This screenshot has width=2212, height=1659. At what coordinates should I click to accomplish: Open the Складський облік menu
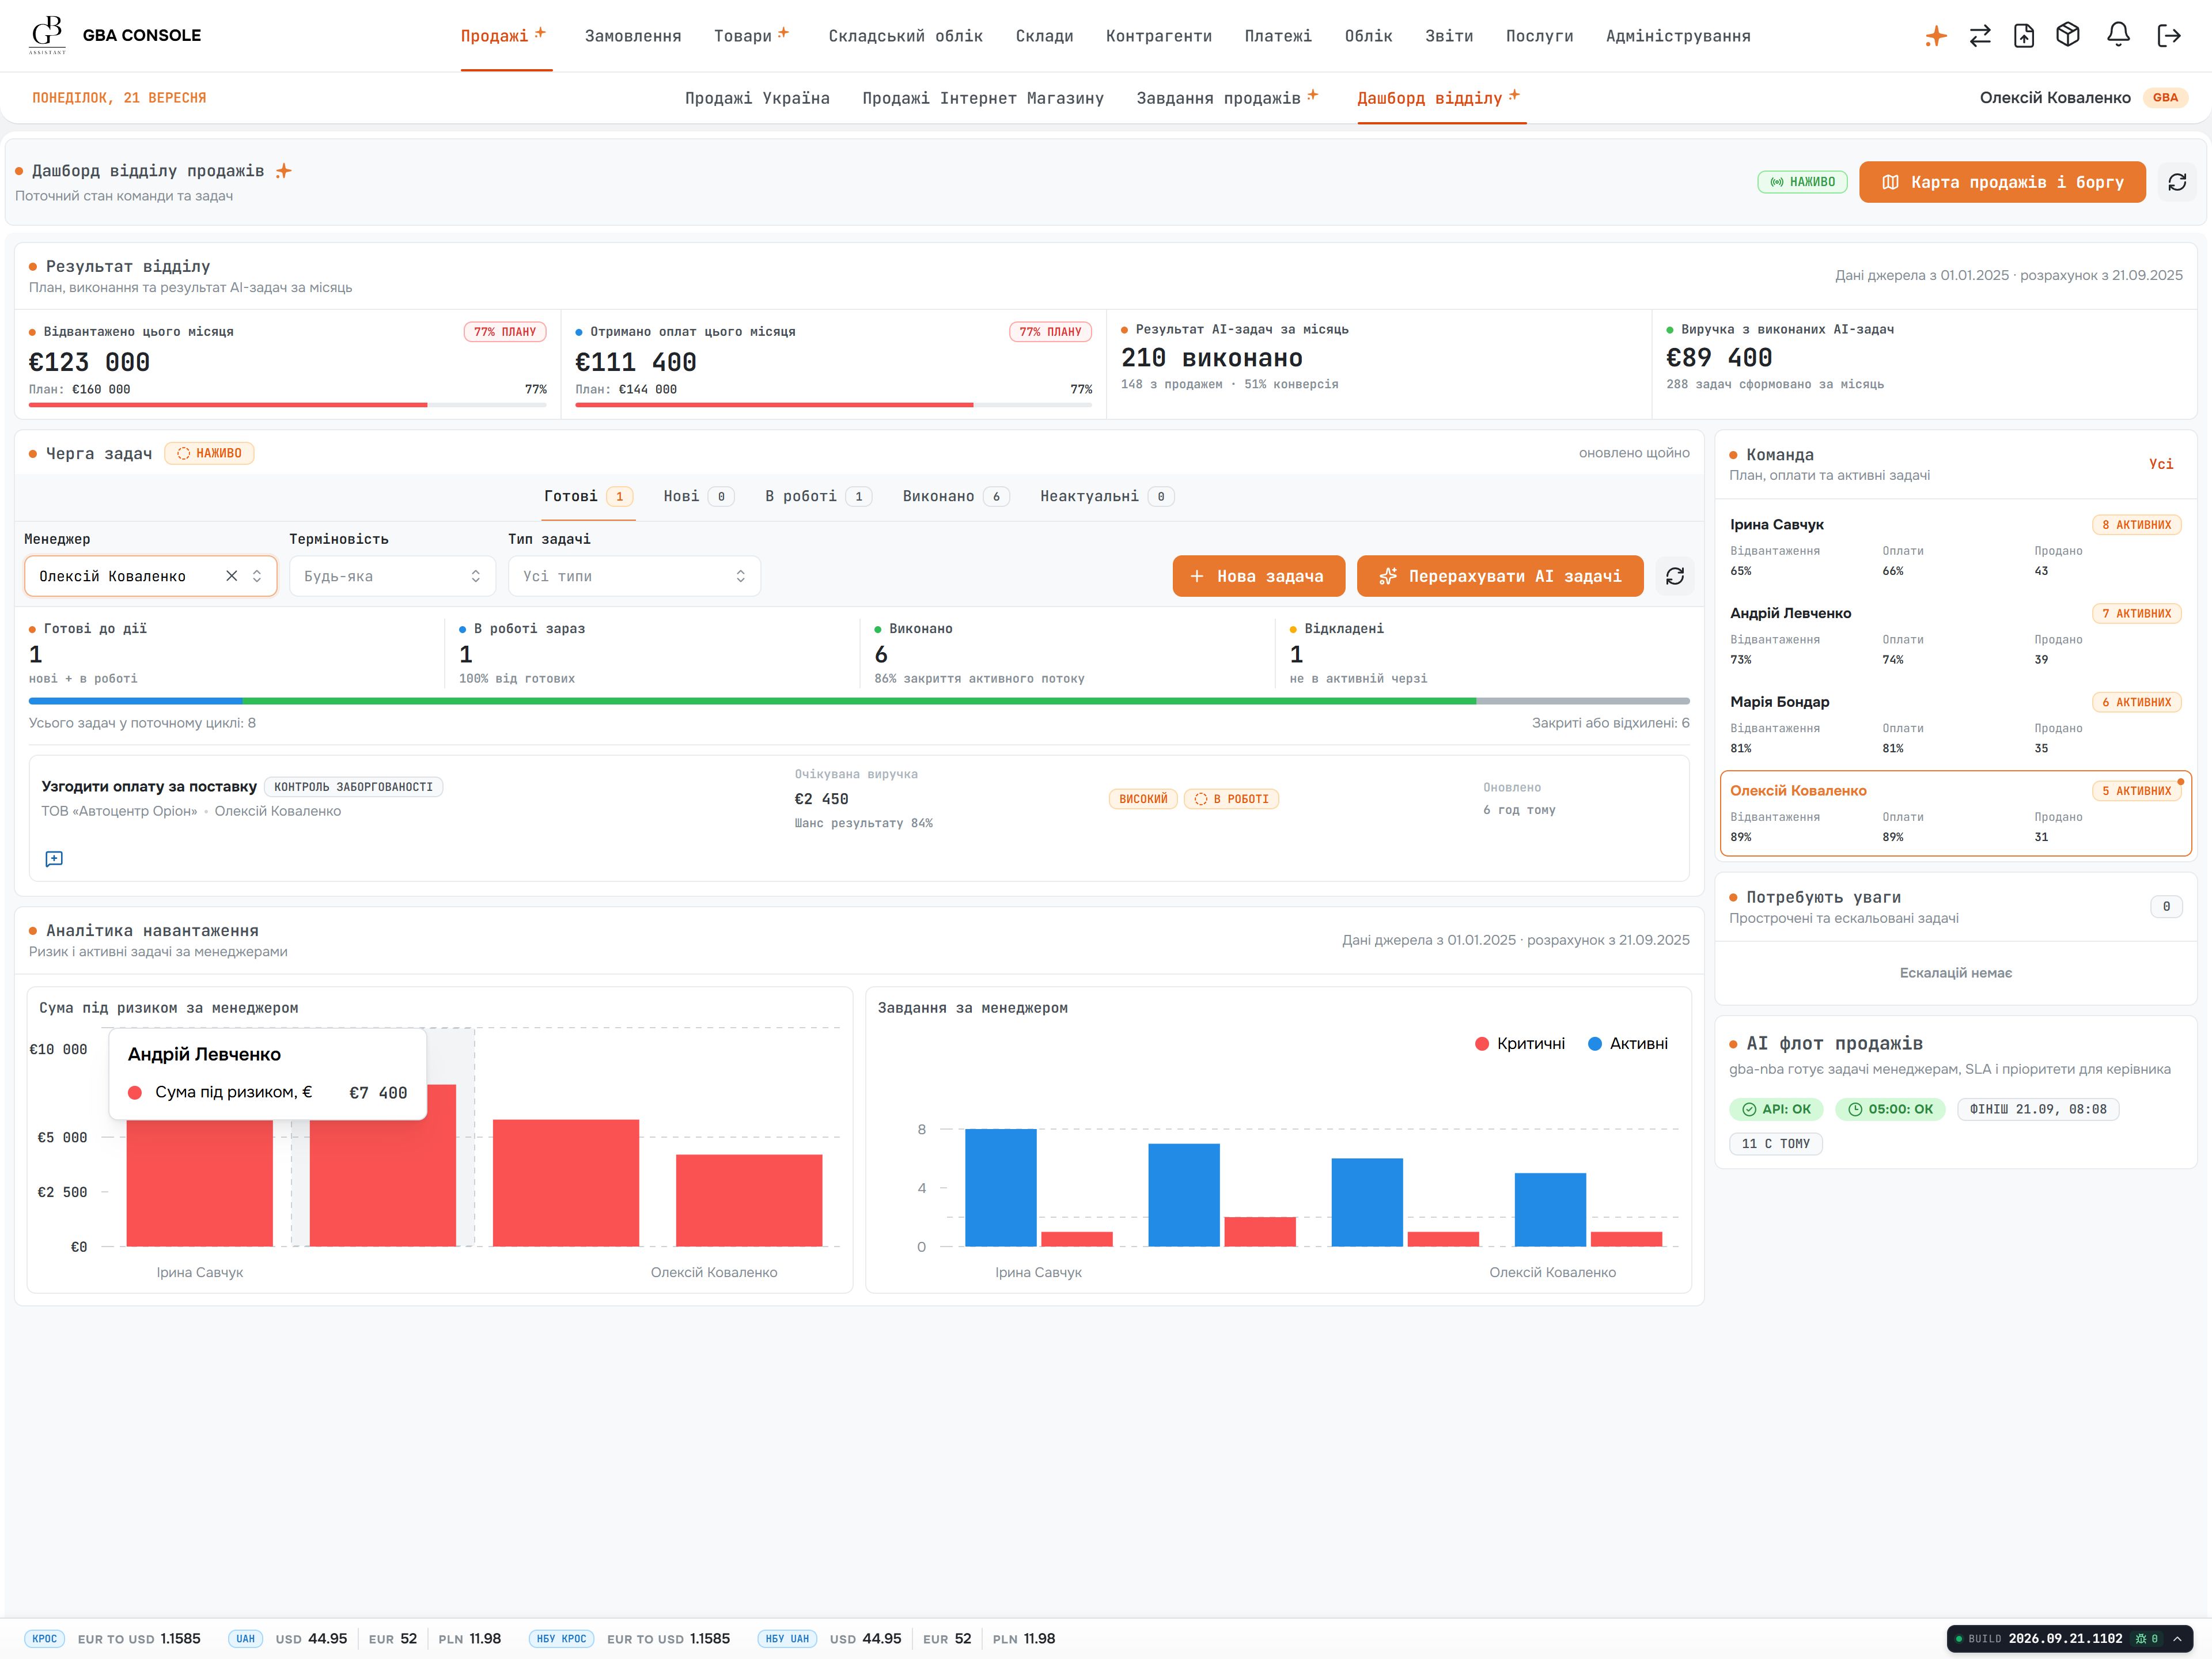tap(905, 36)
